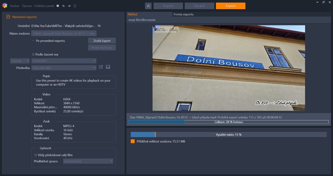Click the Celkem 28 % hotovo progress bar
Viewport: 333px width, 176px height.
[x=229, y=122]
